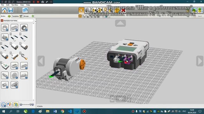Choose the Flex tool

[x=106, y=10]
